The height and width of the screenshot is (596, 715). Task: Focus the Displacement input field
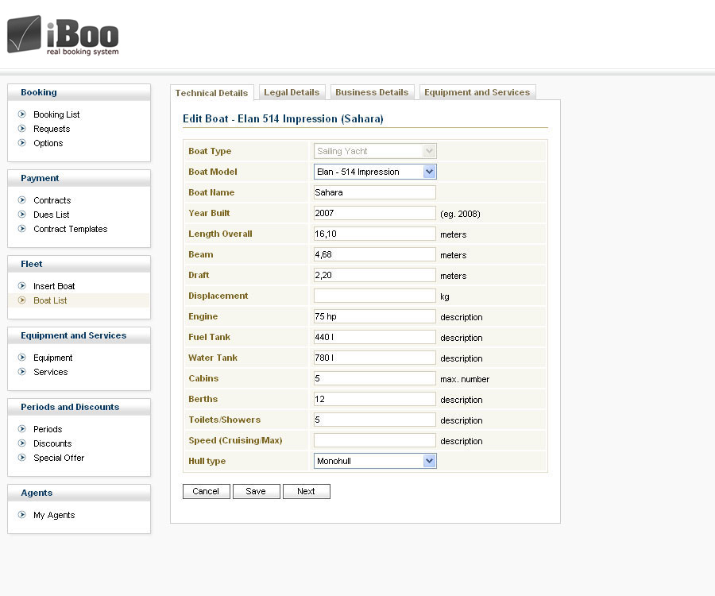[x=375, y=296]
